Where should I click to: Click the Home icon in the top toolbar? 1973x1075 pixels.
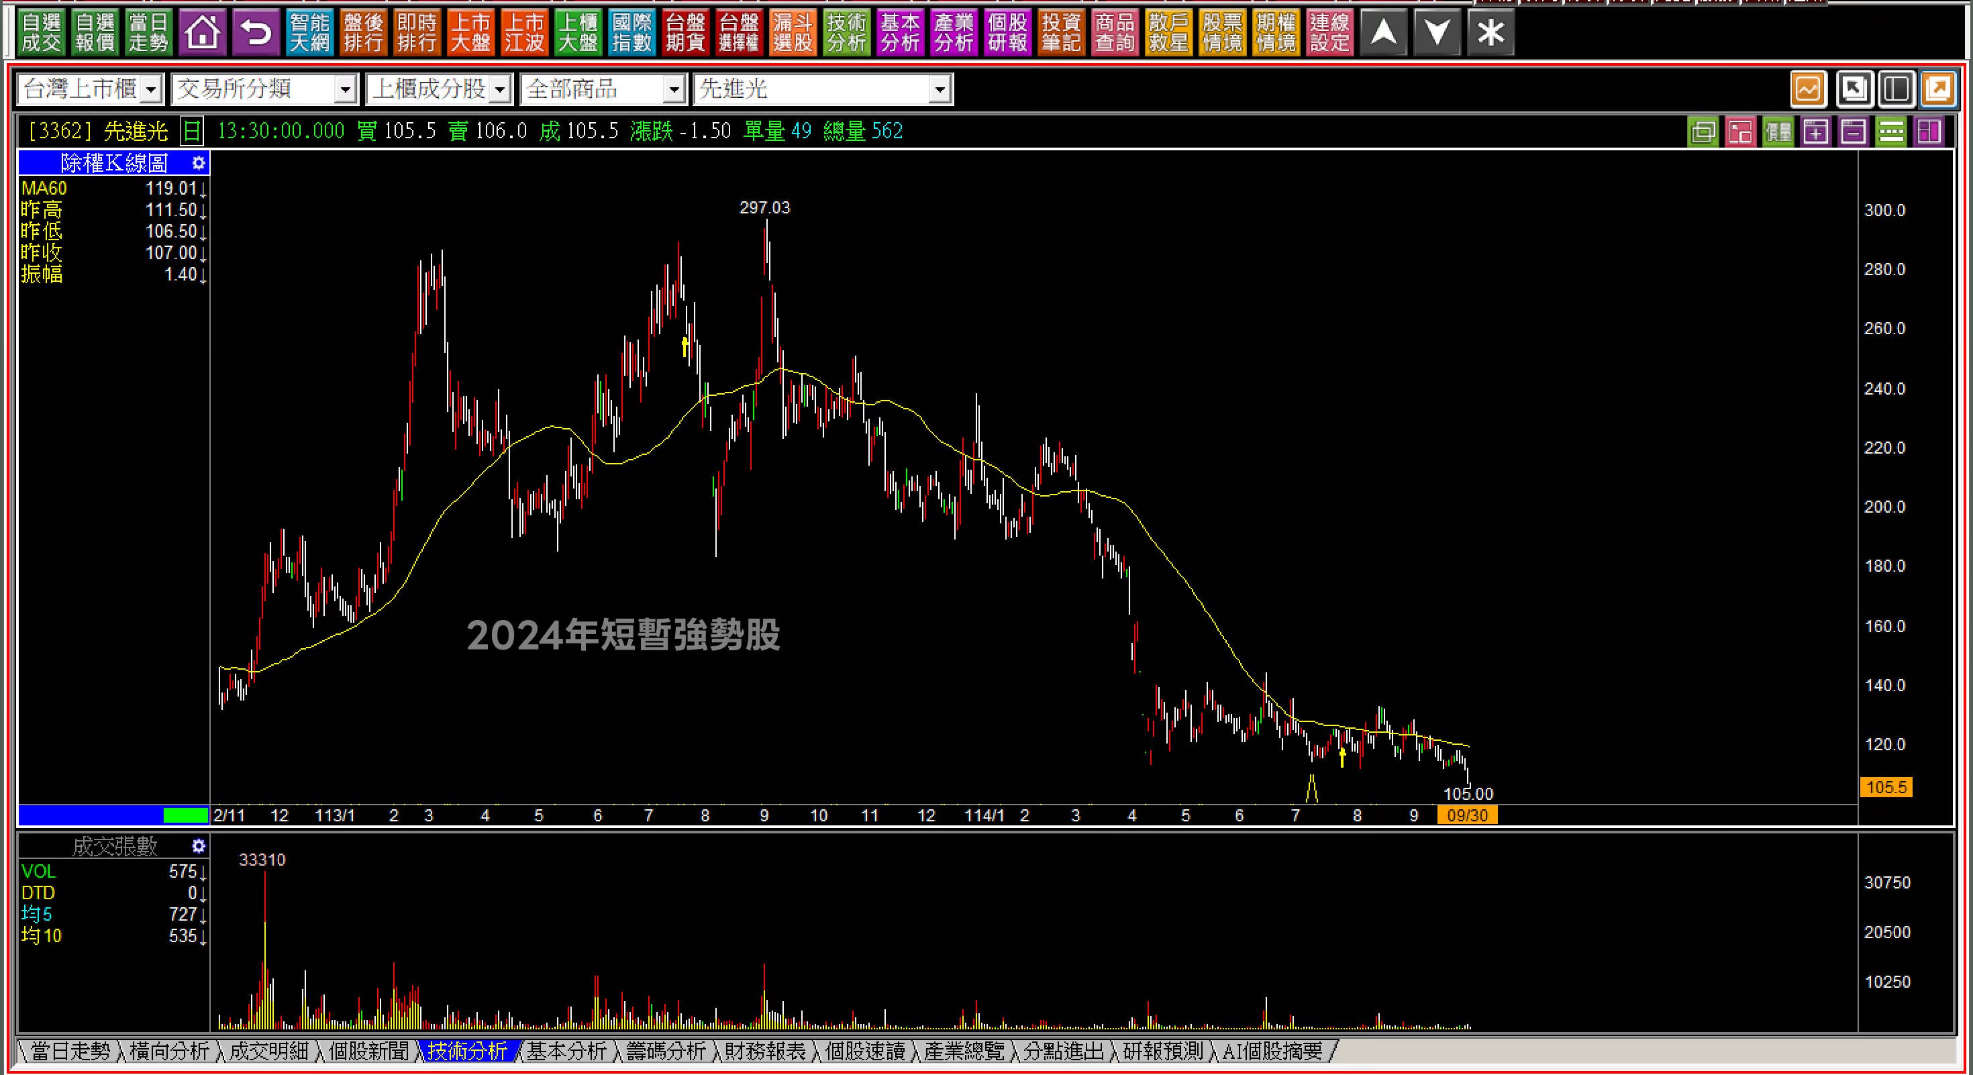tap(202, 32)
